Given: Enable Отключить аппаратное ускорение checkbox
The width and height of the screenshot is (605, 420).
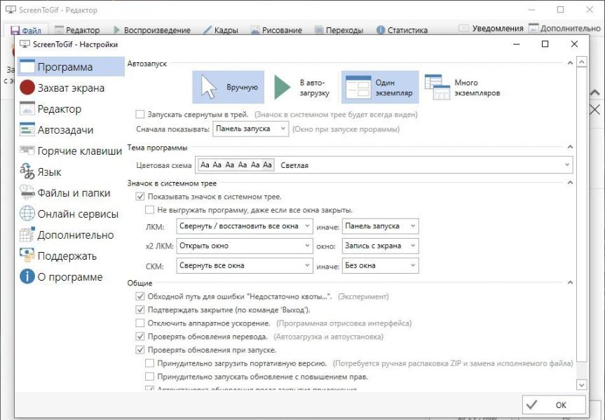Looking at the screenshot, I should (140, 323).
